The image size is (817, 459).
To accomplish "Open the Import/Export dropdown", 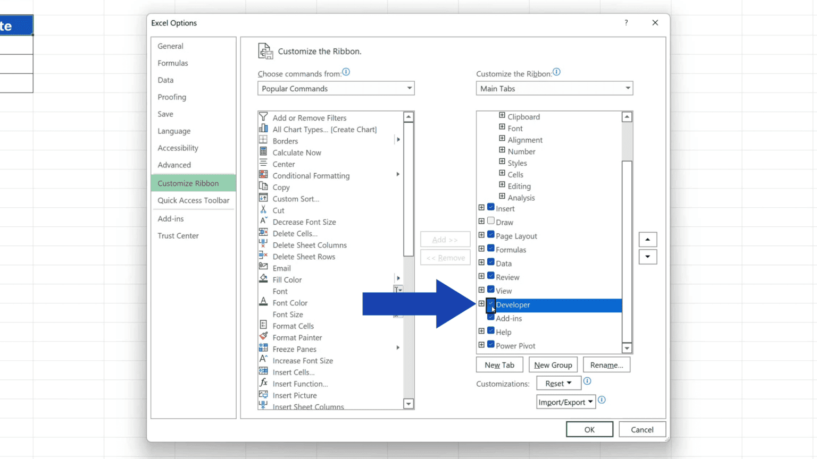I will pos(565,402).
